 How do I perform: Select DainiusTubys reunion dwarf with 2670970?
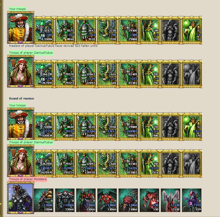(x=44, y=164)
